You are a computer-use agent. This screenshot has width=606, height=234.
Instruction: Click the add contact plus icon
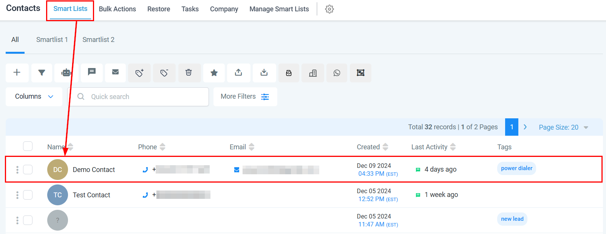[x=17, y=73]
